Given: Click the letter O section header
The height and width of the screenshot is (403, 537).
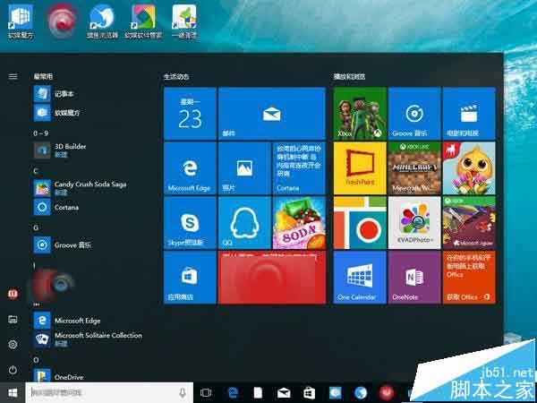Looking at the screenshot, I should click(x=36, y=360).
